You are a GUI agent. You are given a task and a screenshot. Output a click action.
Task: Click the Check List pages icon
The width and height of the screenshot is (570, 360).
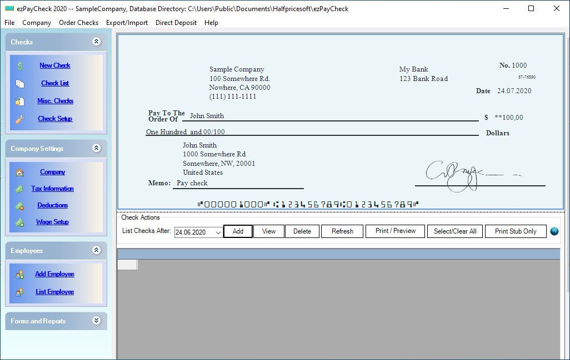click(x=20, y=83)
